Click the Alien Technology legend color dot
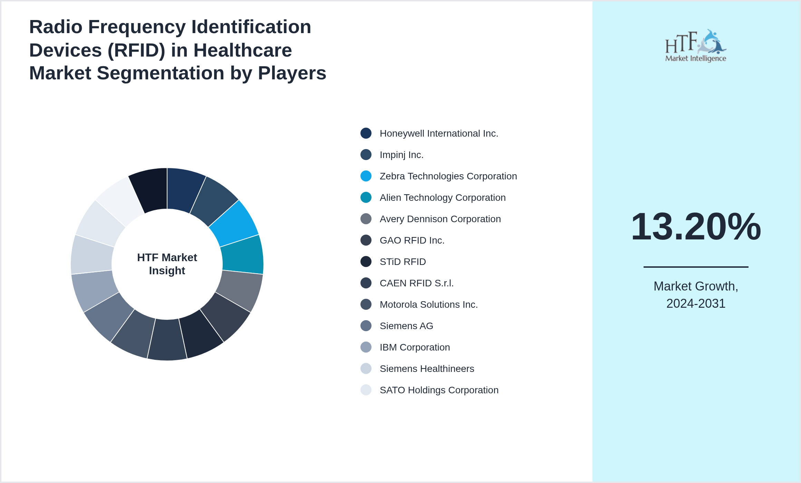Screen dimensions: 801x483 coord(366,197)
